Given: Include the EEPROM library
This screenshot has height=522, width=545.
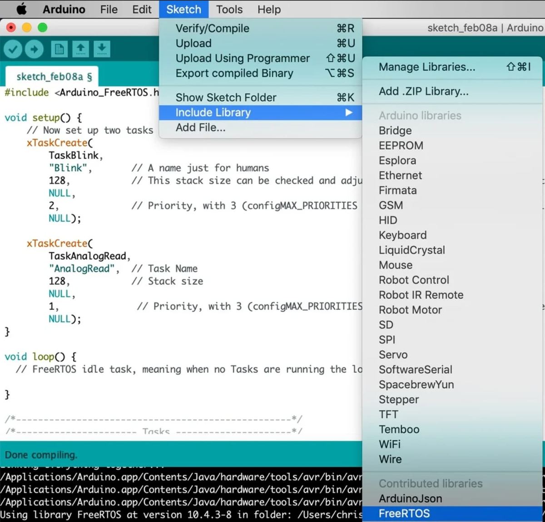Looking at the screenshot, I should point(452,145).
